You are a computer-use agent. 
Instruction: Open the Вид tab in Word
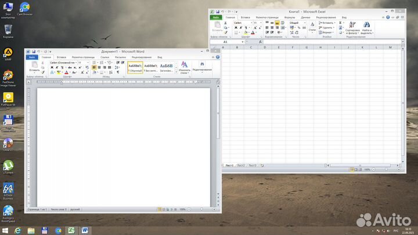tap(160, 57)
